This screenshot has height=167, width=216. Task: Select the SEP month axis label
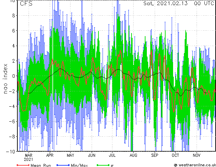tap(155, 155)
